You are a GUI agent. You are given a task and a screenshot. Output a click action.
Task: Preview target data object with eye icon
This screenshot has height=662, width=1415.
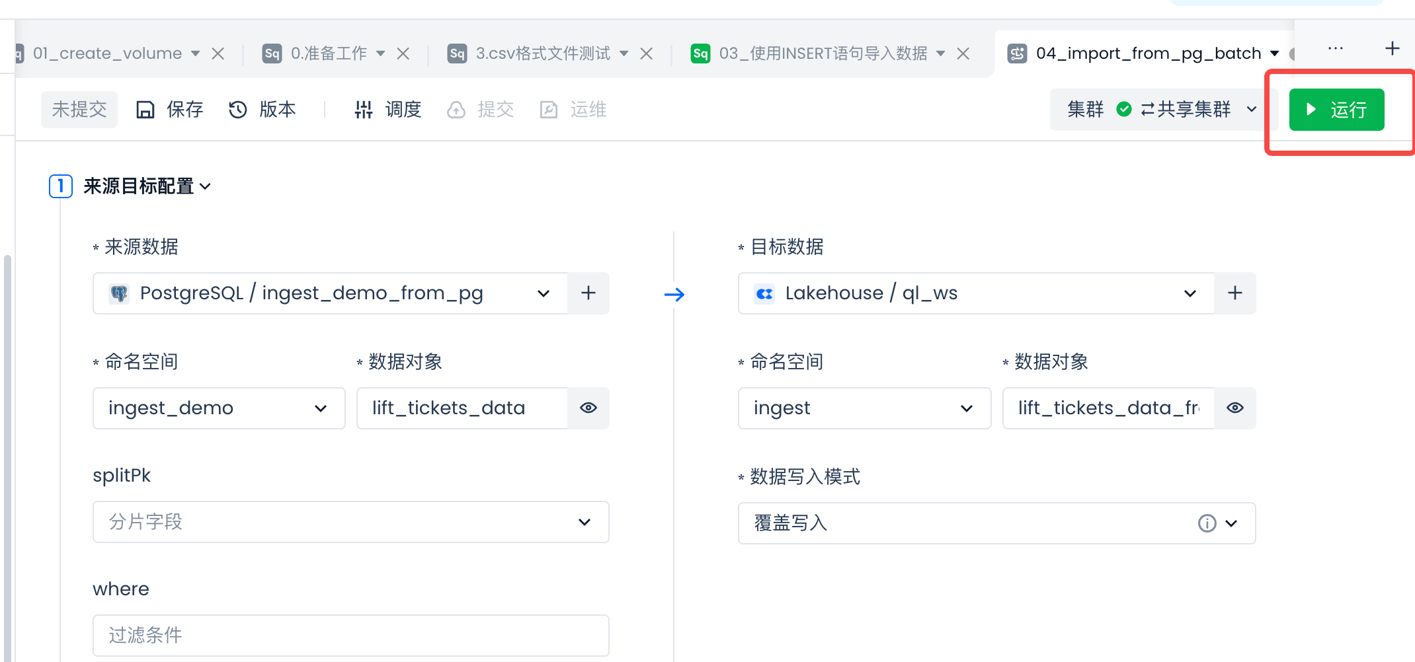coord(1234,408)
